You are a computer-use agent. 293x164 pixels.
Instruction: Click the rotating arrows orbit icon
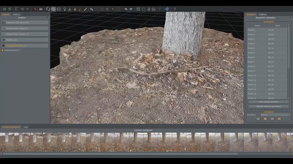[48, 9]
